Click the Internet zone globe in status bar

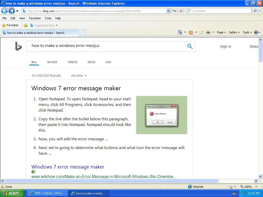(x=190, y=187)
